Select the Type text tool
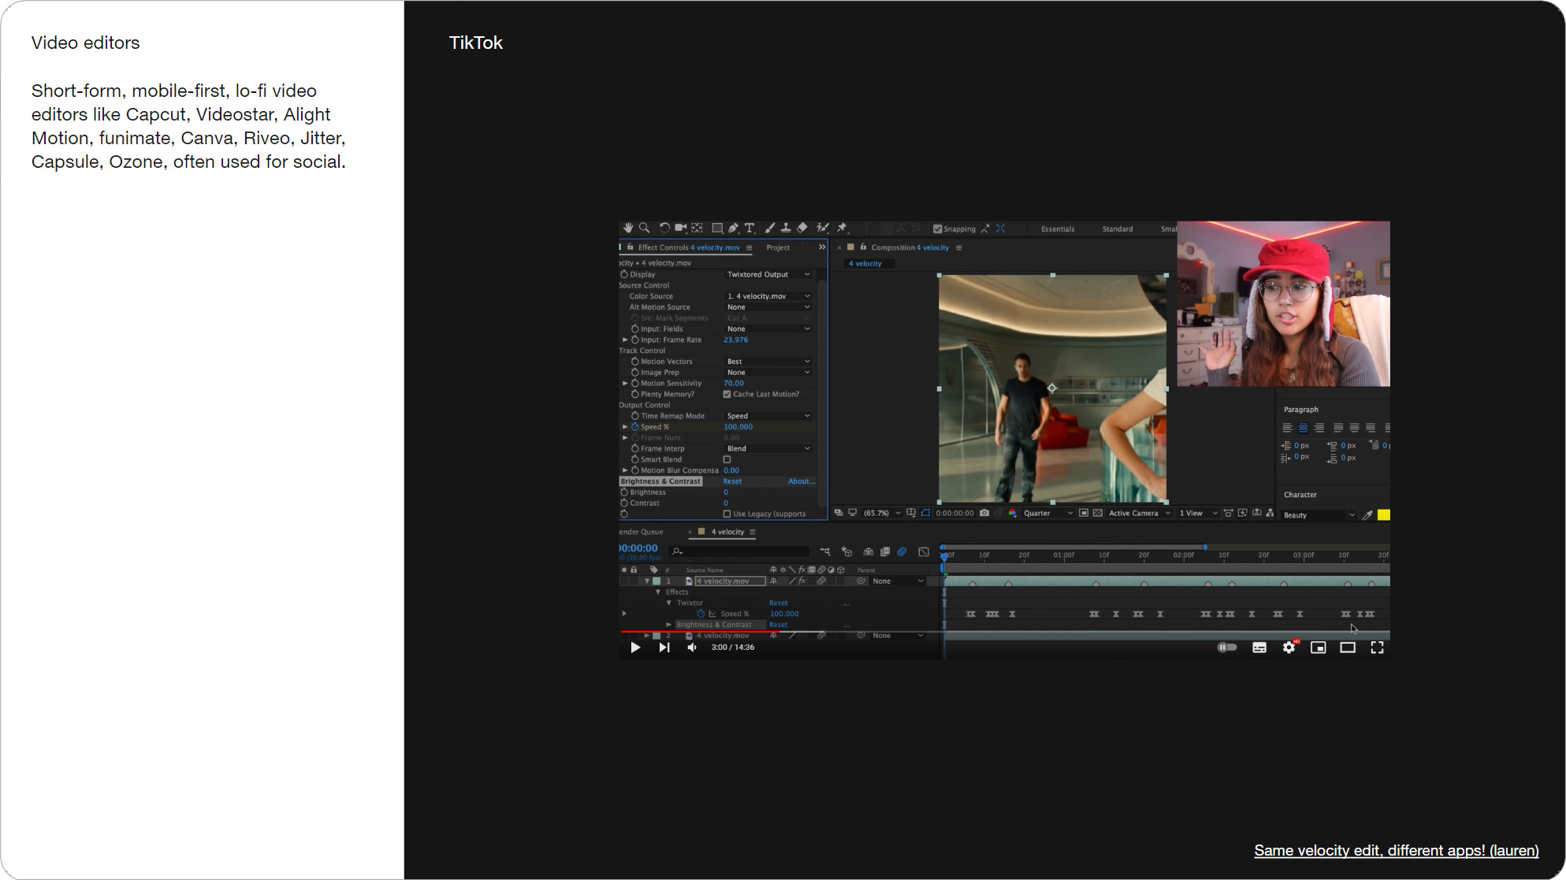The width and height of the screenshot is (1566, 880). pyautogui.click(x=750, y=228)
